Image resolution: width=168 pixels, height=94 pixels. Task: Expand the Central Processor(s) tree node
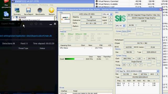tap(17, 20)
